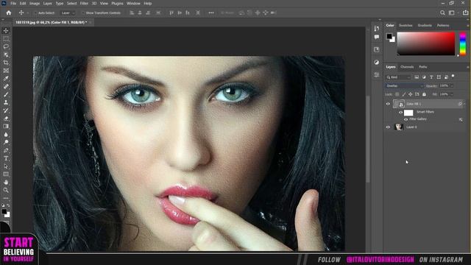This screenshot has width=471, height=265.
Task: Select the Move tool in the toolbar
Action: coord(6,31)
